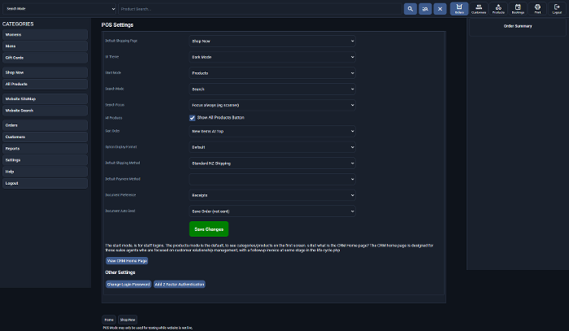The image size is (569, 331).
Task: Click the Order Summary panel header
Action: coord(518,26)
